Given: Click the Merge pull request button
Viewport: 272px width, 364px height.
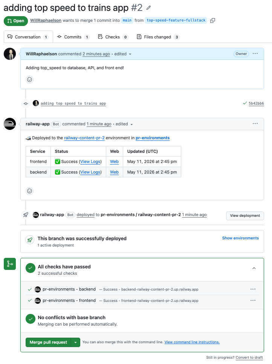Looking at the screenshot, I should tap(48, 343).
